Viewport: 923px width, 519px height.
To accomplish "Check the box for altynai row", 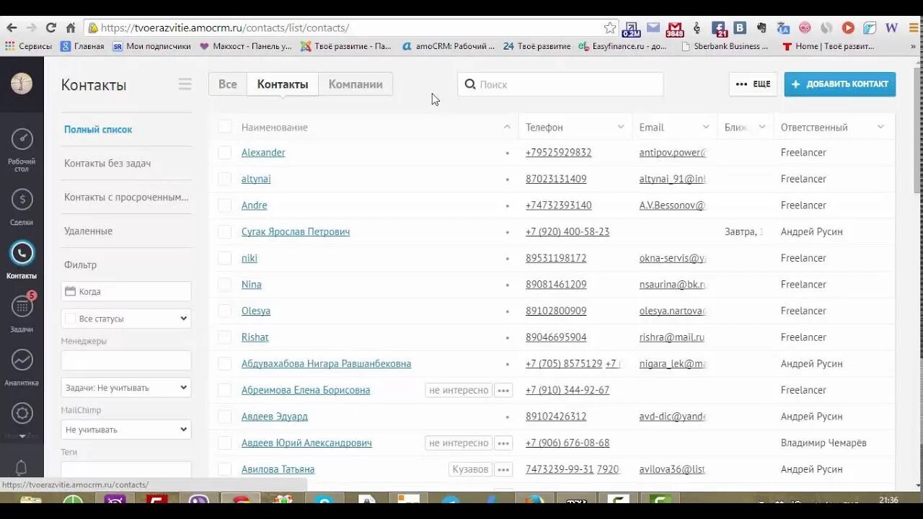I will [x=225, y=179].
